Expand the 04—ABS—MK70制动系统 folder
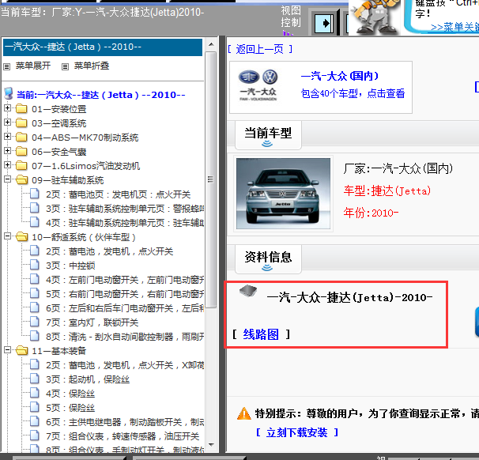479x460 pixels. click(x=8, y=137)
